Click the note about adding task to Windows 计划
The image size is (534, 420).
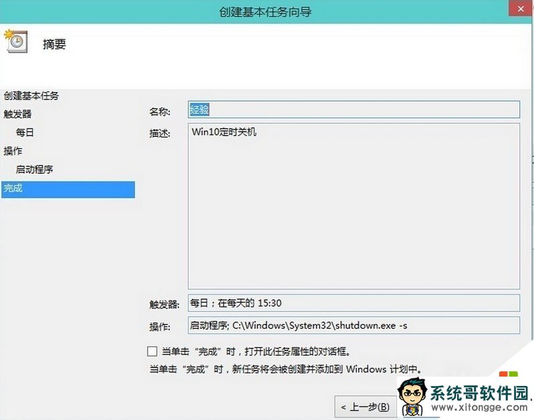click(286, 369)
